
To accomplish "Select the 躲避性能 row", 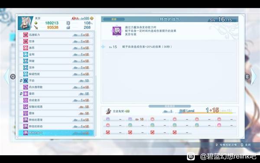I will click(x=56, y=74).
